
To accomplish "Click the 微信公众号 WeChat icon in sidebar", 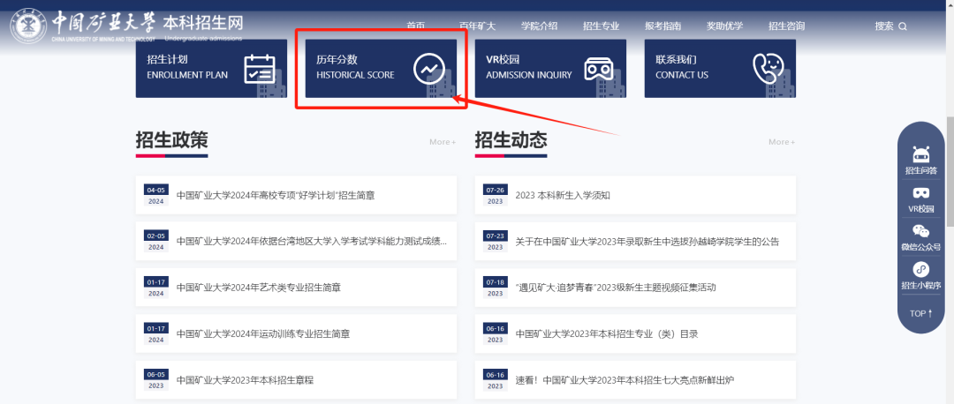I will click(921, 231).
